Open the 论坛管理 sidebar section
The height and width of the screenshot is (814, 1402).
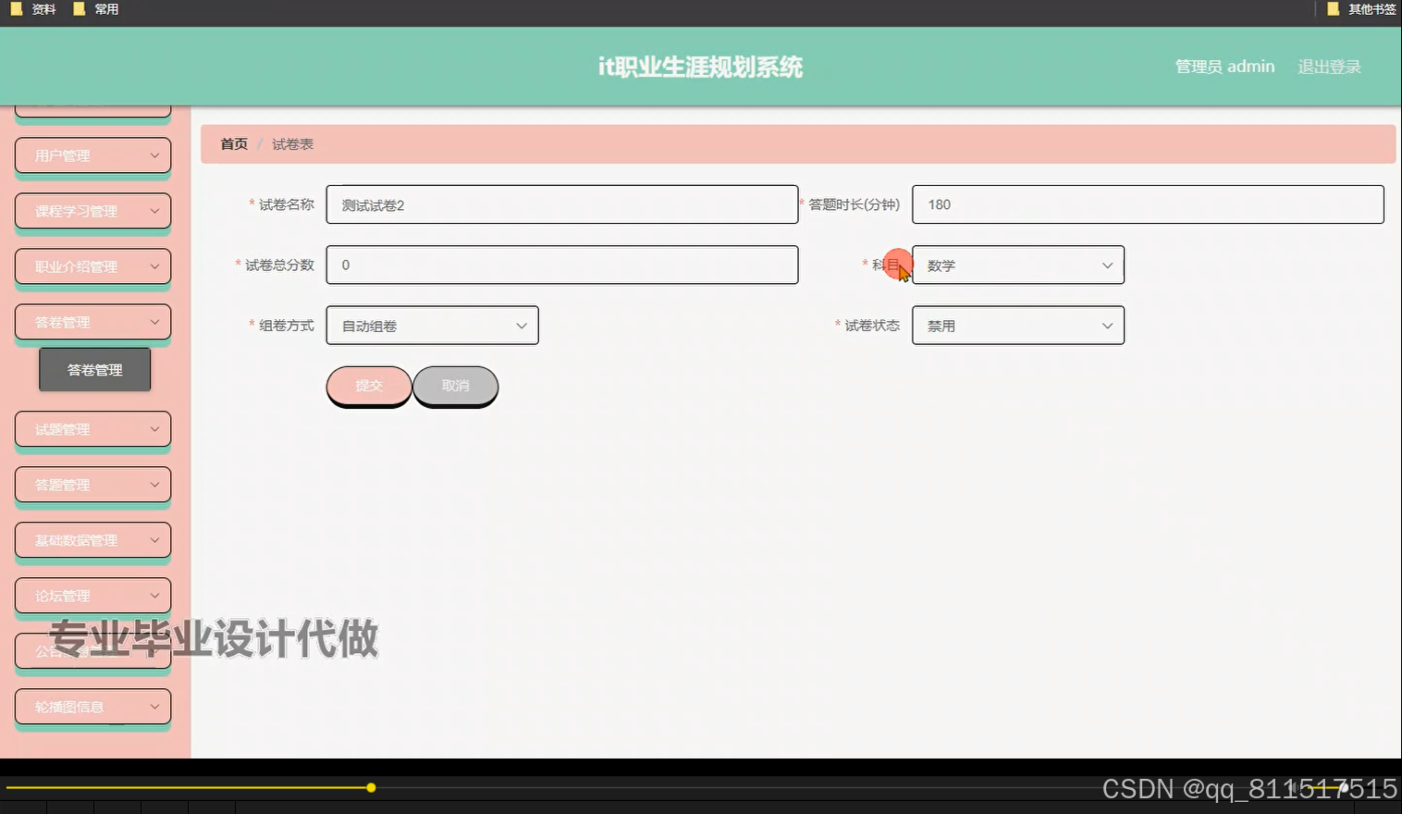click(92, 595)
